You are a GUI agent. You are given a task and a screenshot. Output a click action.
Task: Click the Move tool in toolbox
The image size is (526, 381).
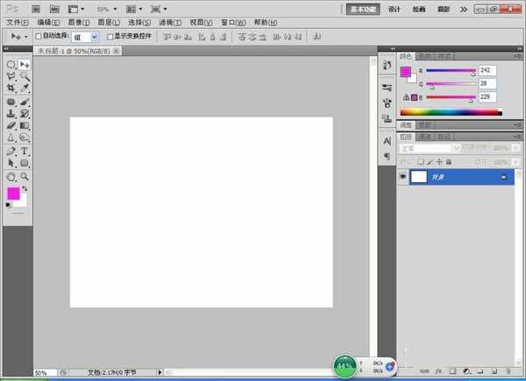point(25,64)
